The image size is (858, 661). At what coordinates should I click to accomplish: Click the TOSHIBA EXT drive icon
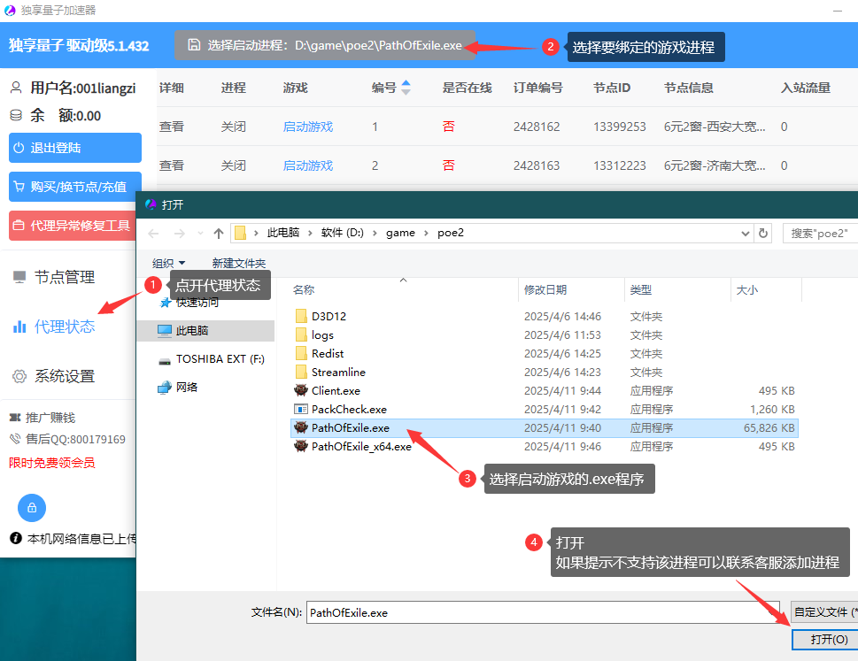(x=165, y=360)
